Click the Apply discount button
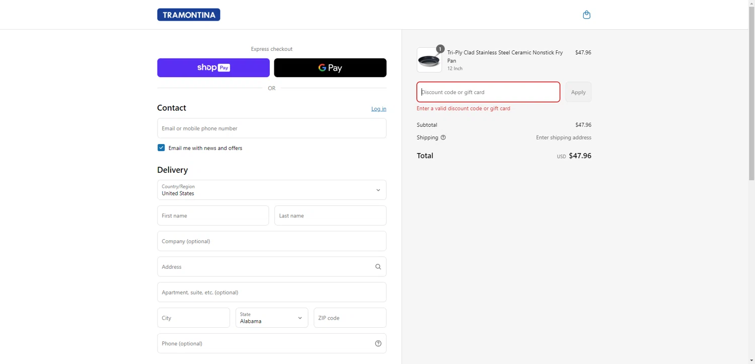Screen dimensions: 755x364 point(578,92)
